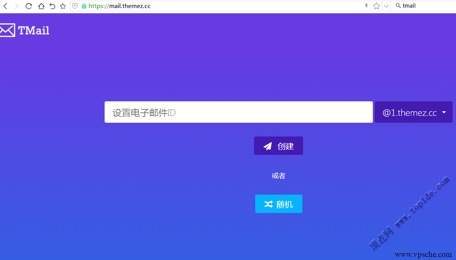Click the 设置电子邮件ID input field
Viewport: 456px width, 260px height.
(238, 112)
